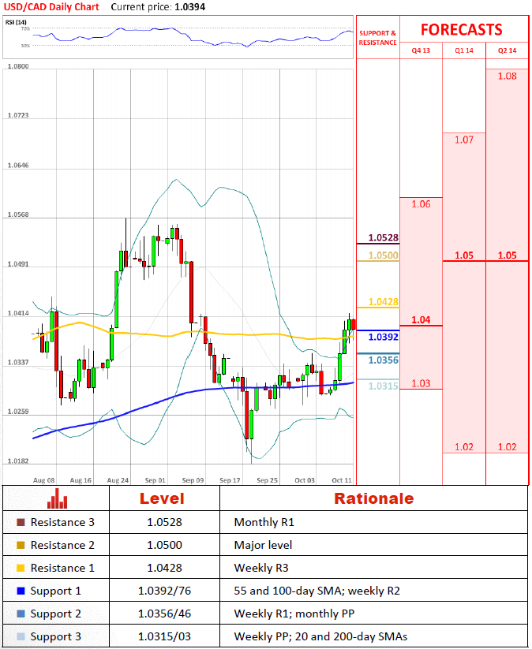Click the 1.0356 support marker beside chart
Viewport: 532px width, 649px height.
click(x=384, y=360)
